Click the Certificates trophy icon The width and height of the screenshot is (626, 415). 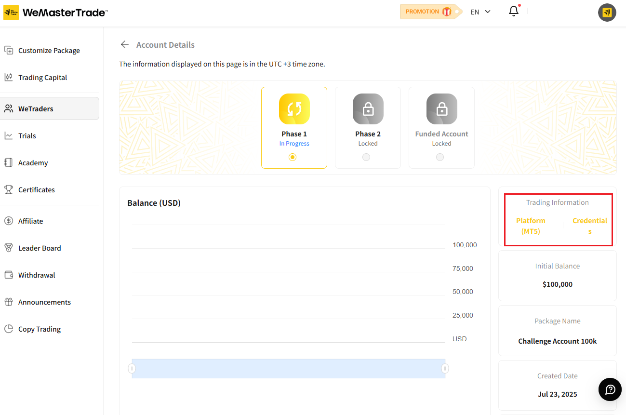click(9, 189)
